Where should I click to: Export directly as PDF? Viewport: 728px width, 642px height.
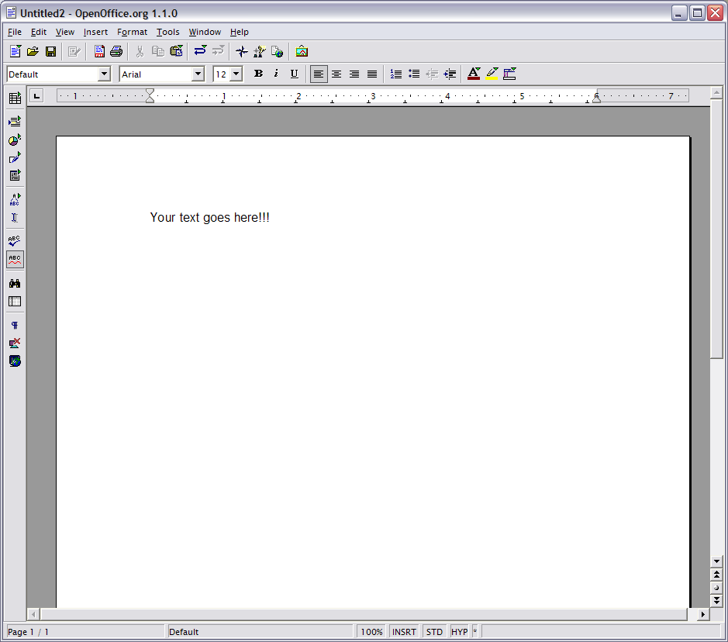[x=99, y=51]
